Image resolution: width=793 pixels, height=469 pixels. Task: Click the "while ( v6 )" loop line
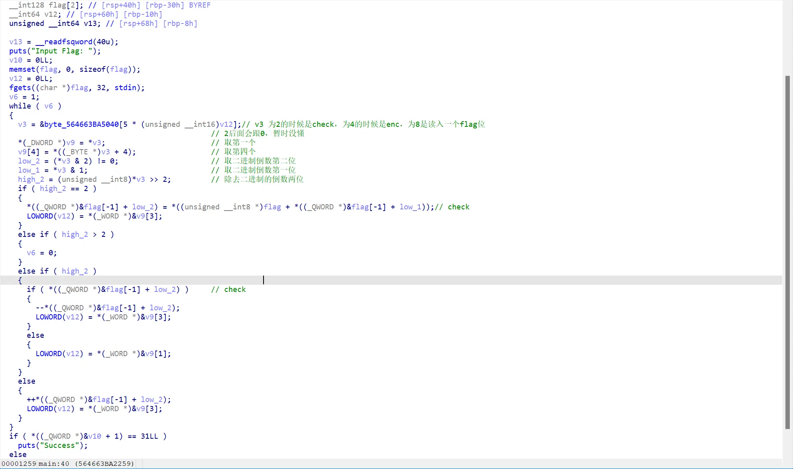click(x=35, y=106)
